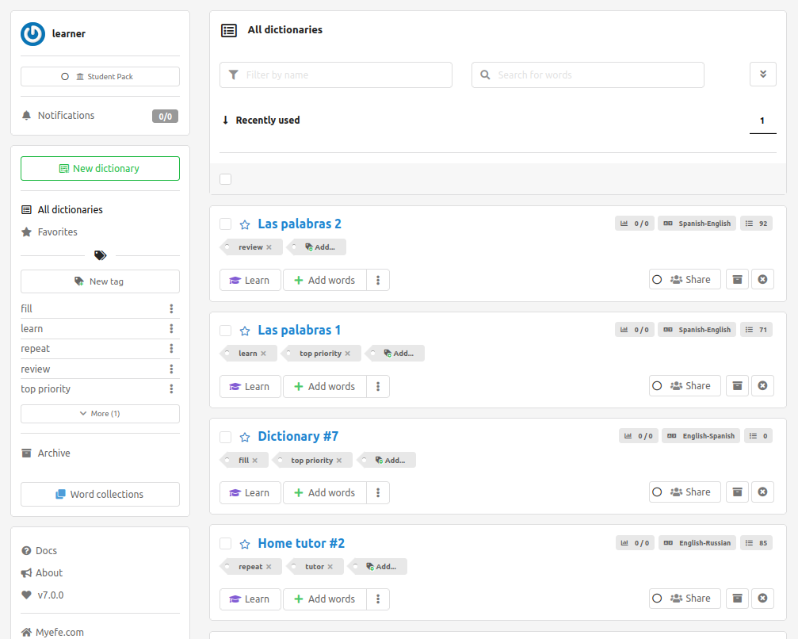This screenshot has width=798, height=639.
Task: Archive the Dictionary #7 entry
Action: click(737, 492)
